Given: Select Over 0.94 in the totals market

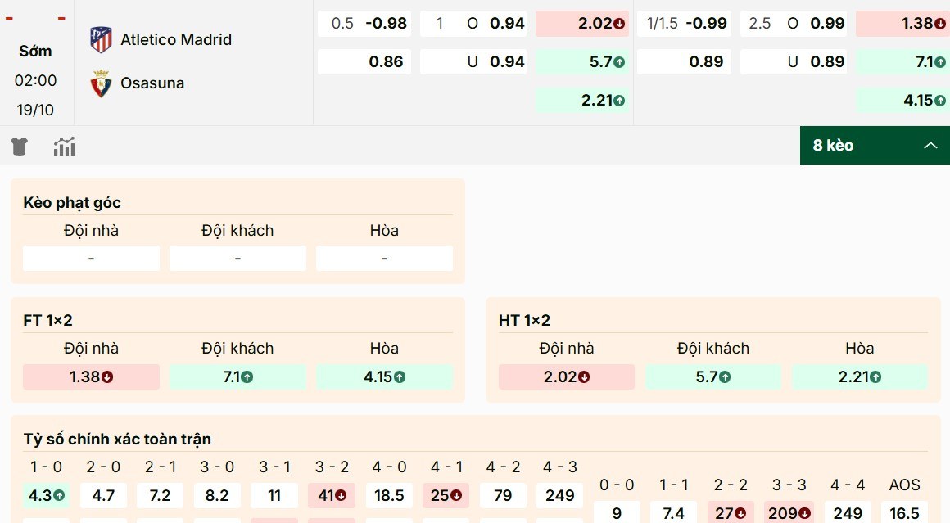Looking at the screenshot, I should tap(473, 24).
